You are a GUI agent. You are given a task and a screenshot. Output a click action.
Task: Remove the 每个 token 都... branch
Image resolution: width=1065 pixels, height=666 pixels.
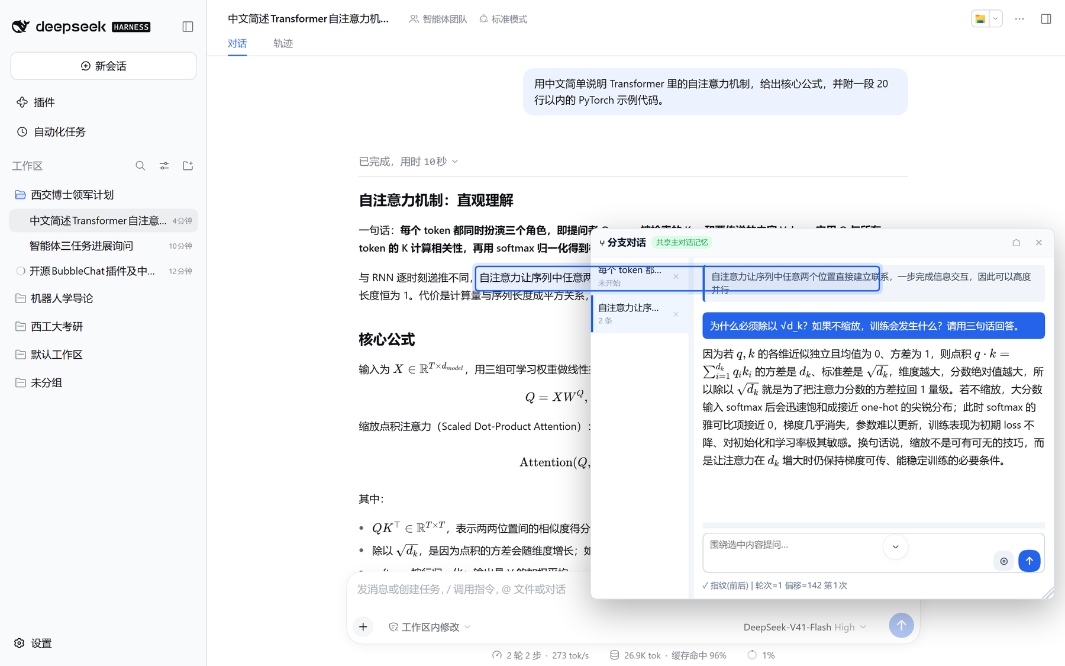(676, 276)
